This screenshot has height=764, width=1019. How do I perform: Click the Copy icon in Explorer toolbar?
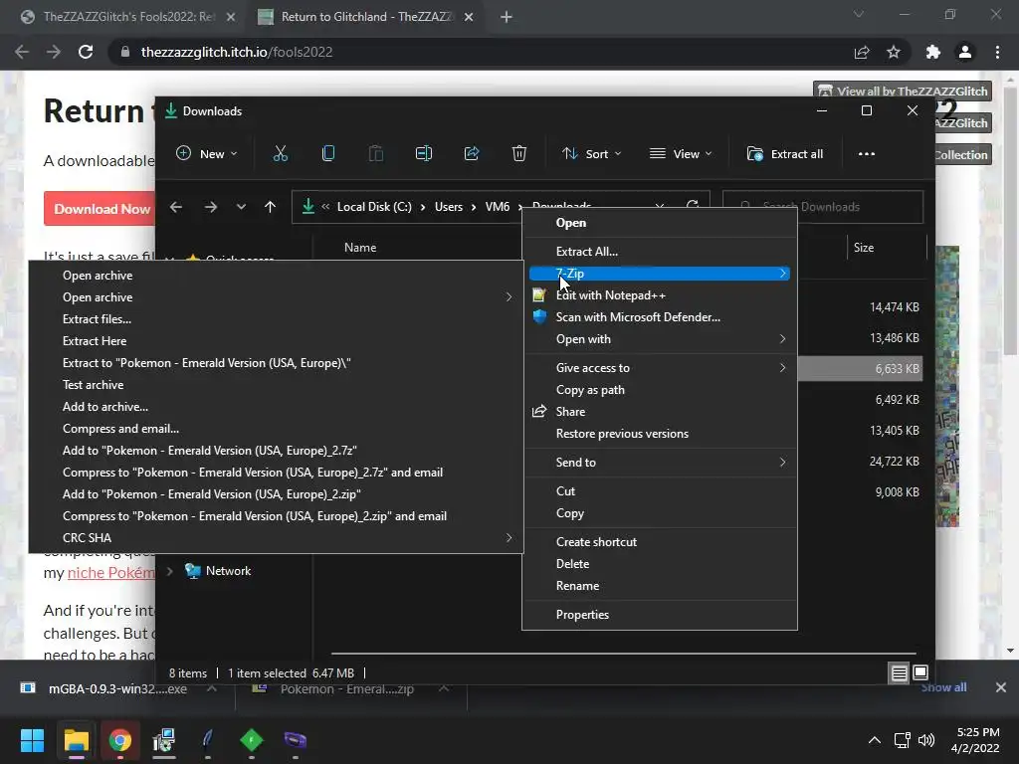coord(328,154)
